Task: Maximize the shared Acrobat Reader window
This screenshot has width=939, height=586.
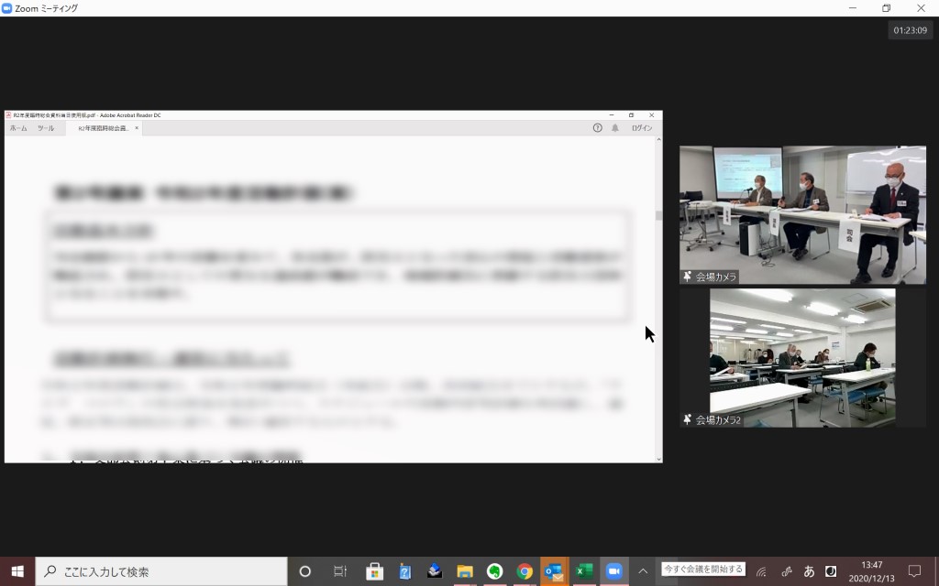Action: [631, 114]
